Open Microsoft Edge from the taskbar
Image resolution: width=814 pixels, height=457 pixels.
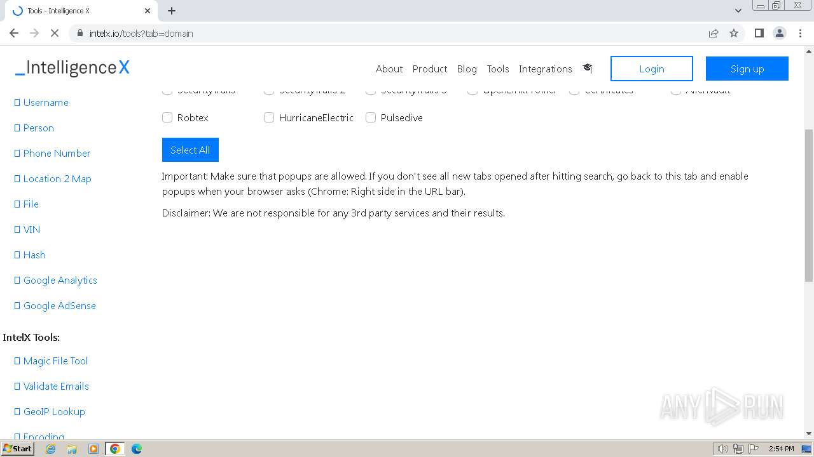point(136,448)
